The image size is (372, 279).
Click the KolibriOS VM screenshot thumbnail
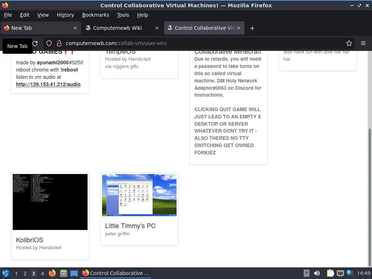[x=50, y=202]
